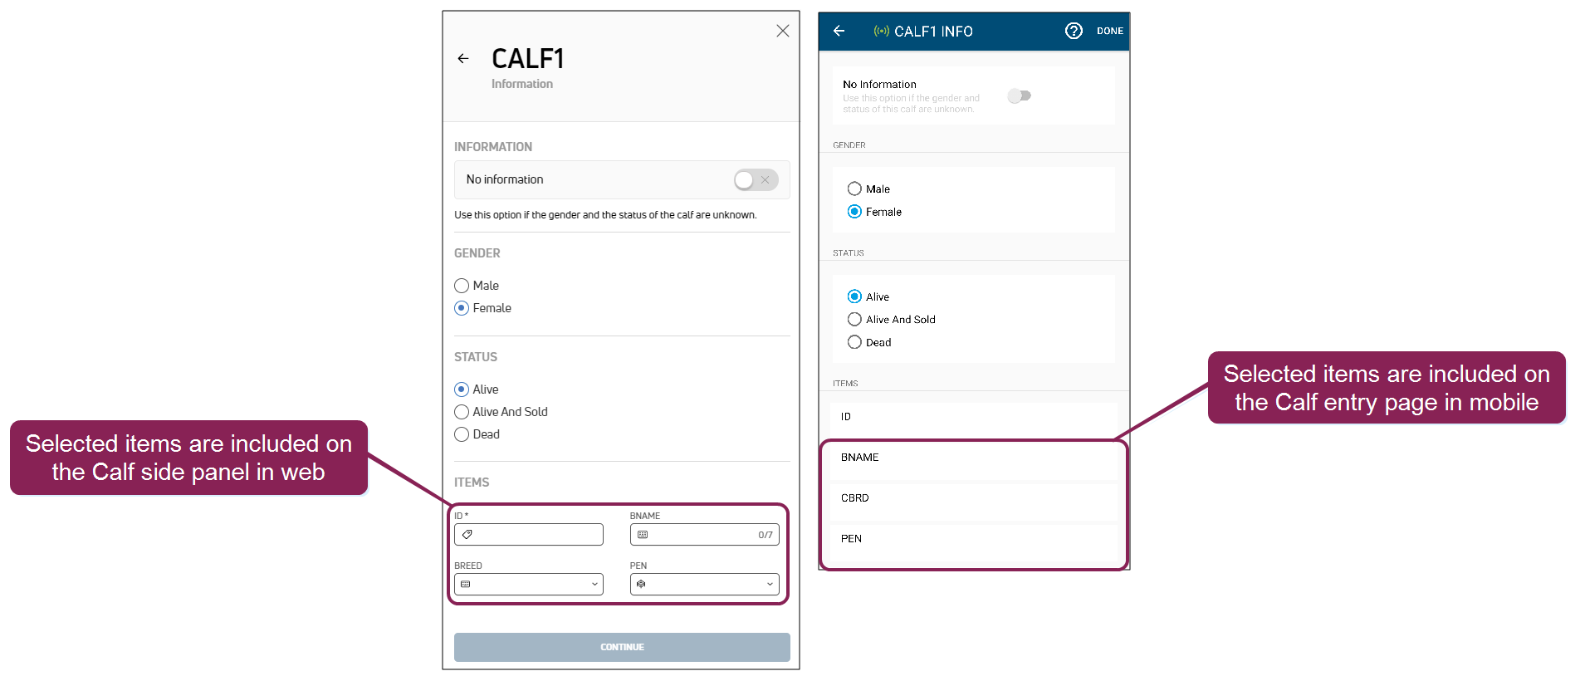Viewport: 1580px width, 676px height.
Task: Select the Male gender in web panel
Action: pyautogui.click(x=462, y=286)
